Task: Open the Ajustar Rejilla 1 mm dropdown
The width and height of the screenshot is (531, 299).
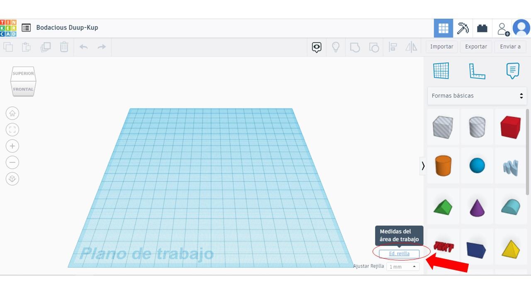Action: point(403,267)
